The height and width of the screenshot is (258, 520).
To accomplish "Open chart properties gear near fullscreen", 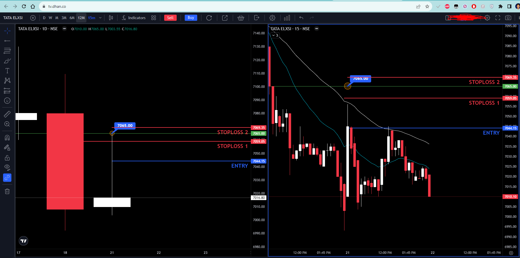I will (487, 18).
